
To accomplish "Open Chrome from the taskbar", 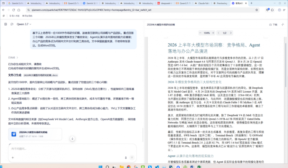I will click(129, 167).
